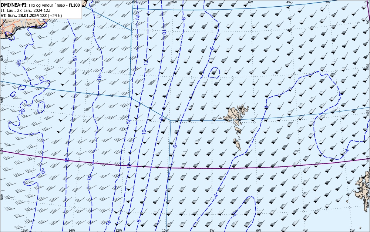Click the 6W longitude label on top edge
370x232 pixels.
coord(250,2)
